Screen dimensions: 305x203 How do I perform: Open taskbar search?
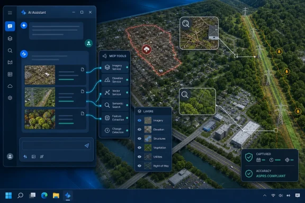pyautogui.click(x=21, y=196)
